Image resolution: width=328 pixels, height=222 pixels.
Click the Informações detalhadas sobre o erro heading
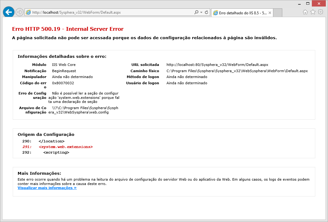pyautogui.click(x=62, y=57)
